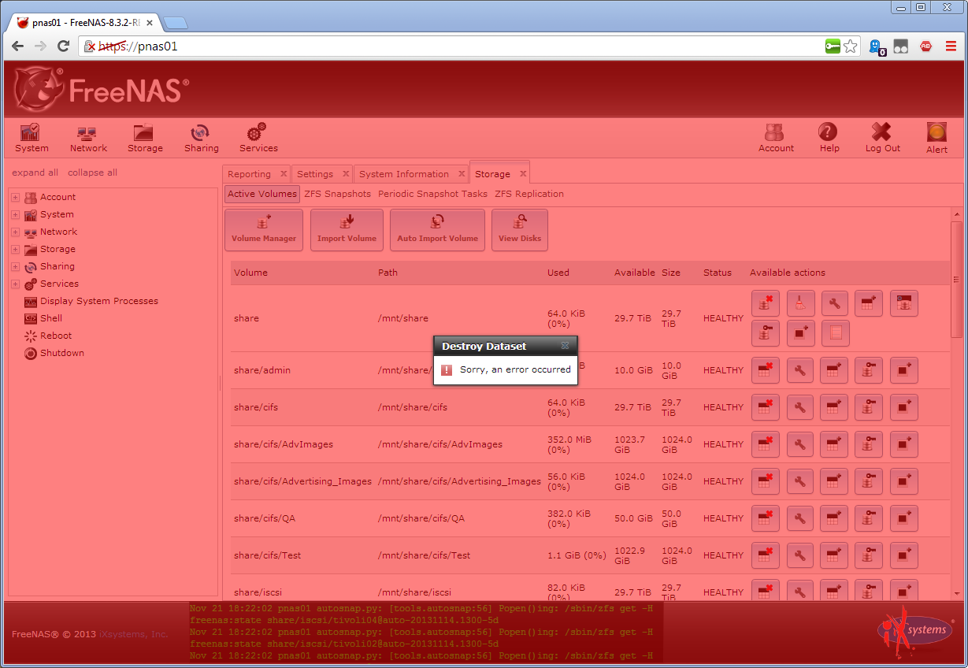Change permissions of share volume
The width and height of the screenshot is (968, 668).
tap(766, 333)
